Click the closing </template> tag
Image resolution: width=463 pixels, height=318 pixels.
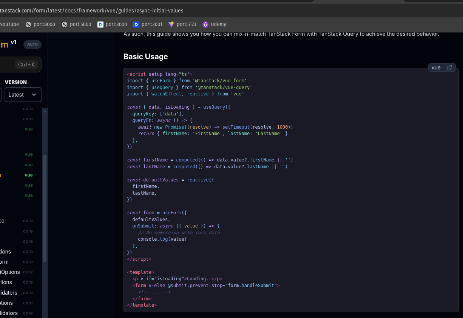coord(142,305)
